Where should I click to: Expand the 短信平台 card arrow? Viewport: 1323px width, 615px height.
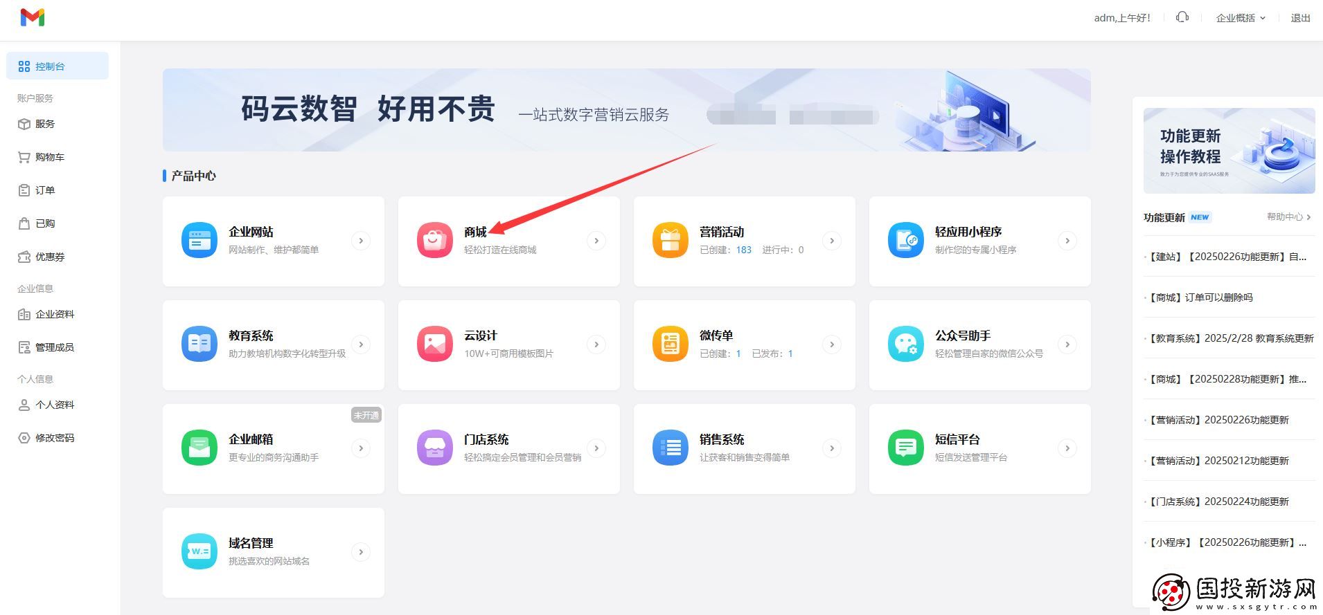1067,448
